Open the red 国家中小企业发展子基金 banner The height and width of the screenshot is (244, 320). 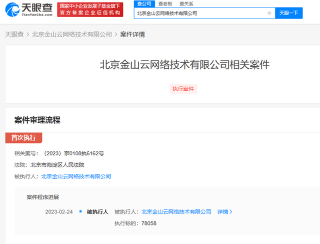click(90, 10)
